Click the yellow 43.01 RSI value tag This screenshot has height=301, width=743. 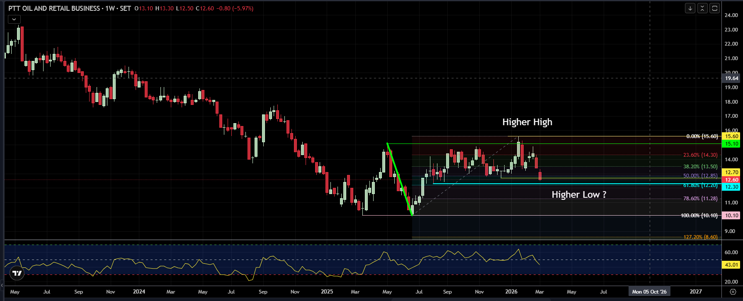tap(732, 265)
